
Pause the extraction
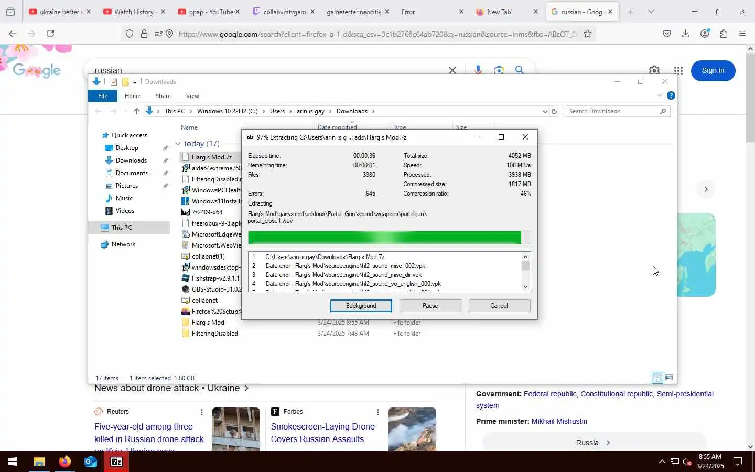430,306
